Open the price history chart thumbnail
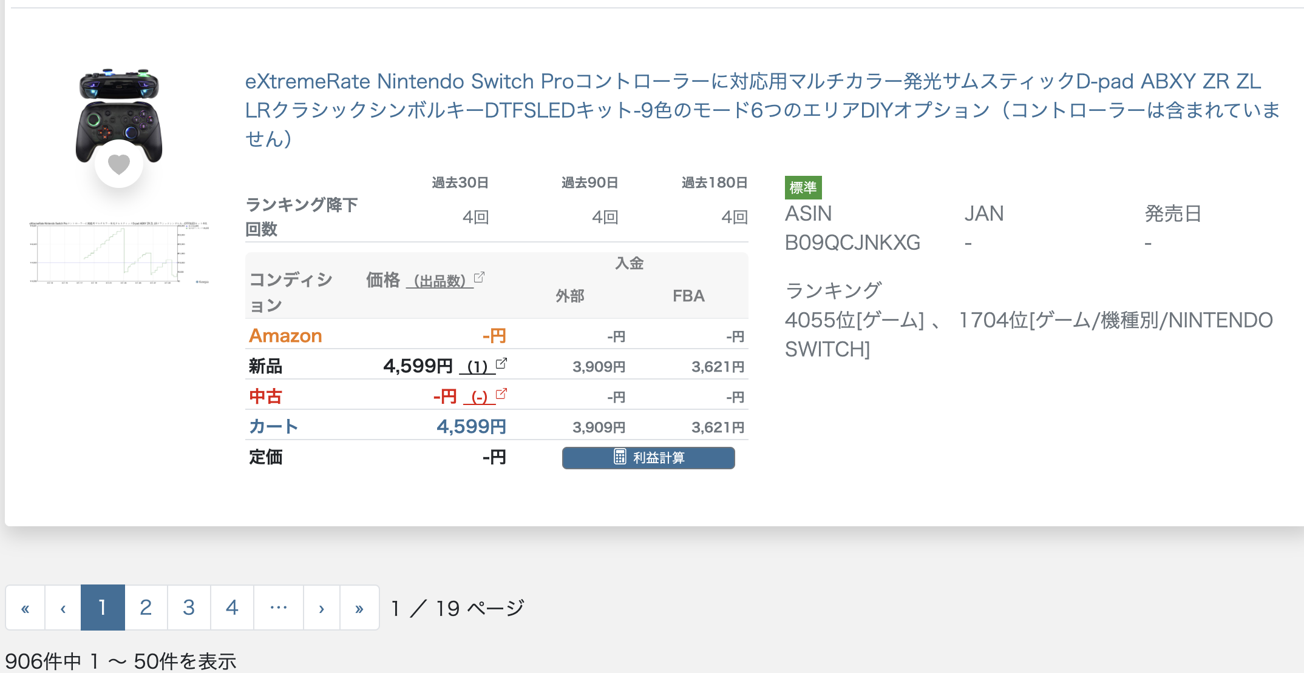Image resolution: width=1304 pixels, height=673 pixels. pos(119,252)
